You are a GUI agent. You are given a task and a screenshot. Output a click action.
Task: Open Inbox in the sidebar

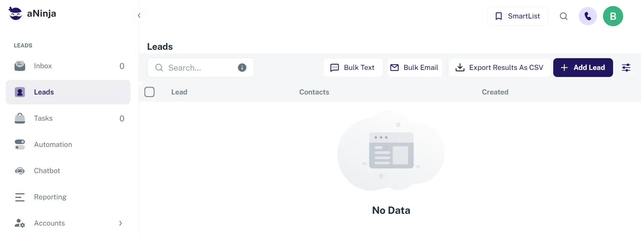43,66
